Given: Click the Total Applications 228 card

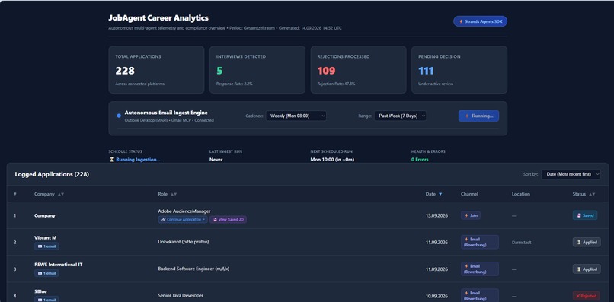Looking at the screenshot, I should [x=156, y=70].
